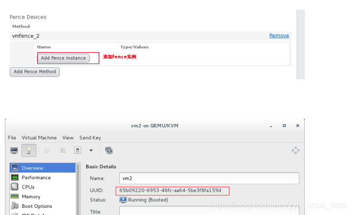Click the Overview monitor icon
Viewport: 352px width, 215px height.
pyautogui.click(x=15, y=168)
